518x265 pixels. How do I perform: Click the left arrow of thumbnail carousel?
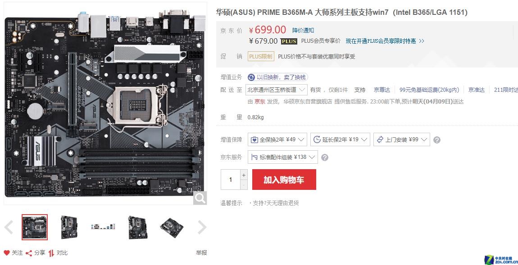(x=9, y=227)
